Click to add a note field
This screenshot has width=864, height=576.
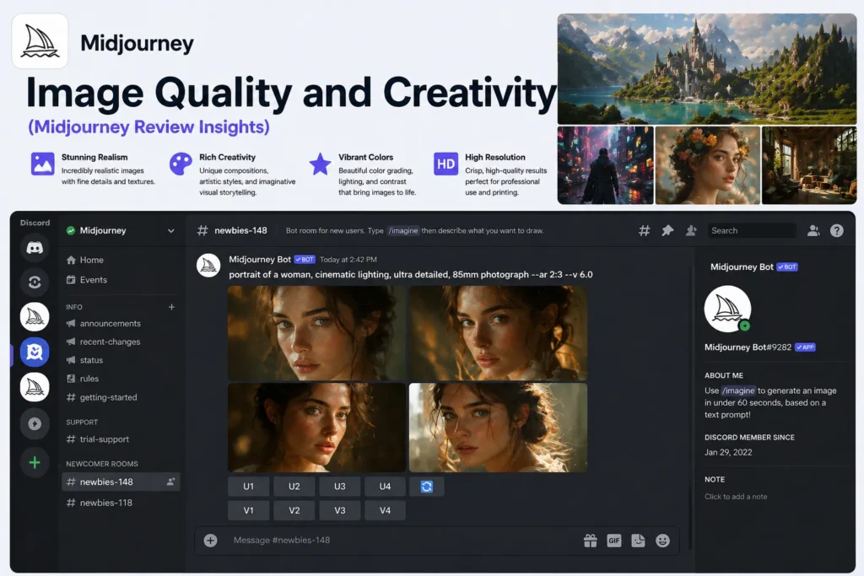pyautogui.click(x=736, y=496)
